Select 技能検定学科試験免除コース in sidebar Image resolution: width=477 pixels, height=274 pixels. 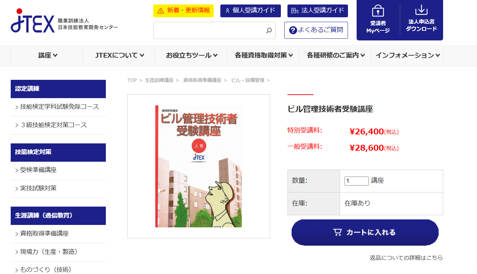(59, 107)
